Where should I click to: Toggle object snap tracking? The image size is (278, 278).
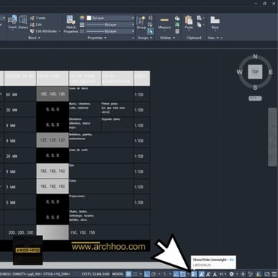click(176, 274)
